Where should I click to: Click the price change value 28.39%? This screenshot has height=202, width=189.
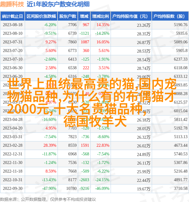coord(50,145)
